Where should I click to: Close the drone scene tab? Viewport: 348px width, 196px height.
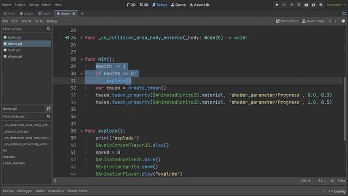[x=74, y=14]
